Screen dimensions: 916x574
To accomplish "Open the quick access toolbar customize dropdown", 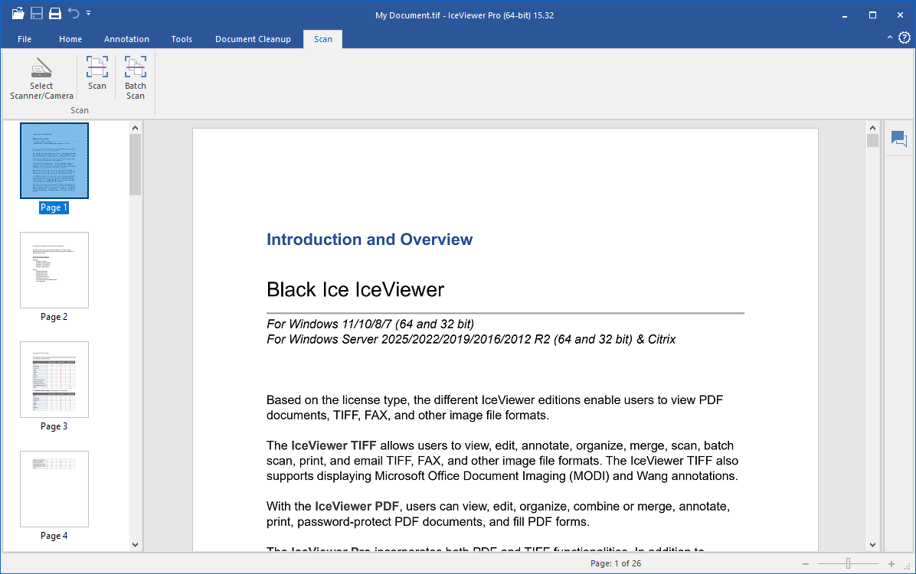I will [88, 13].
